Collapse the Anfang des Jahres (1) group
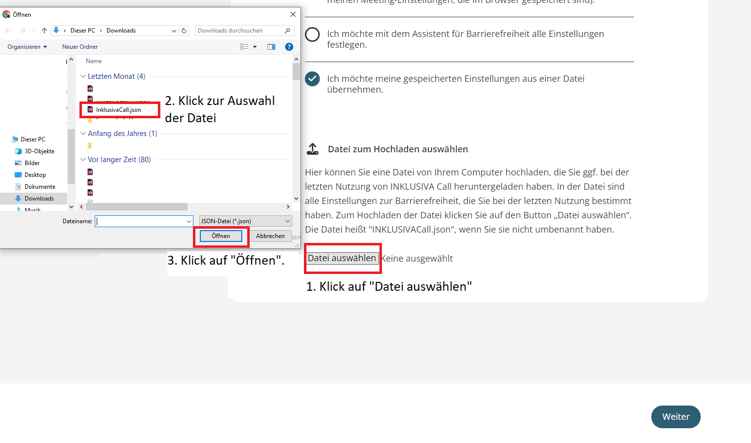The width and height of the screenshot is (751, 443). tap(83, 134)
